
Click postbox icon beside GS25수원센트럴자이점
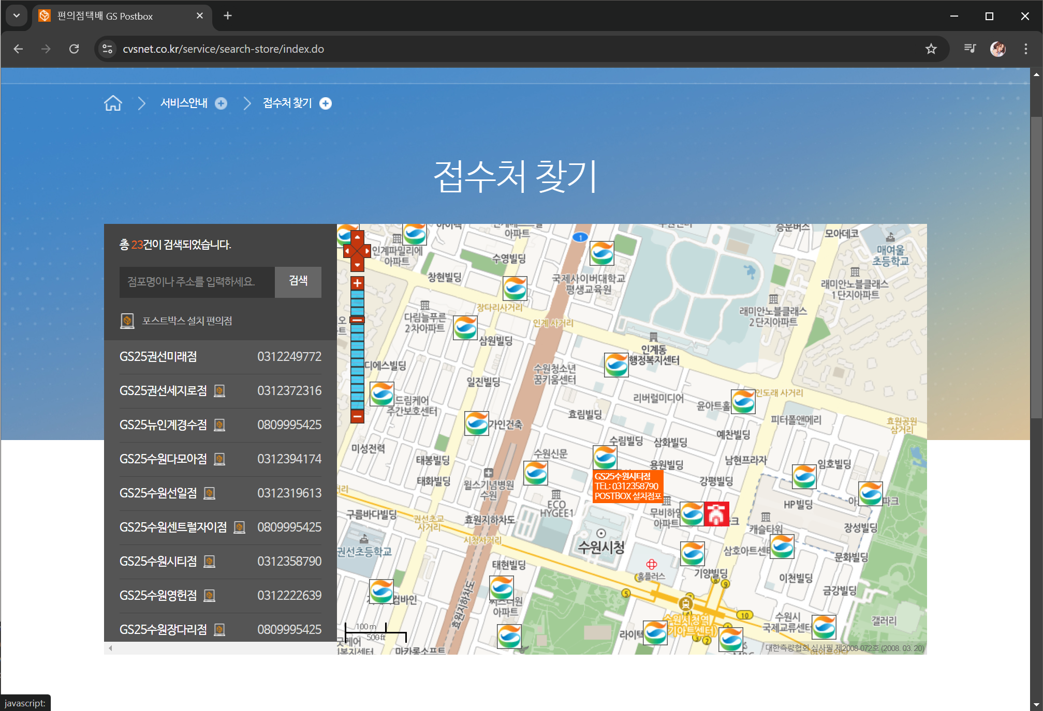coord(239,527)
